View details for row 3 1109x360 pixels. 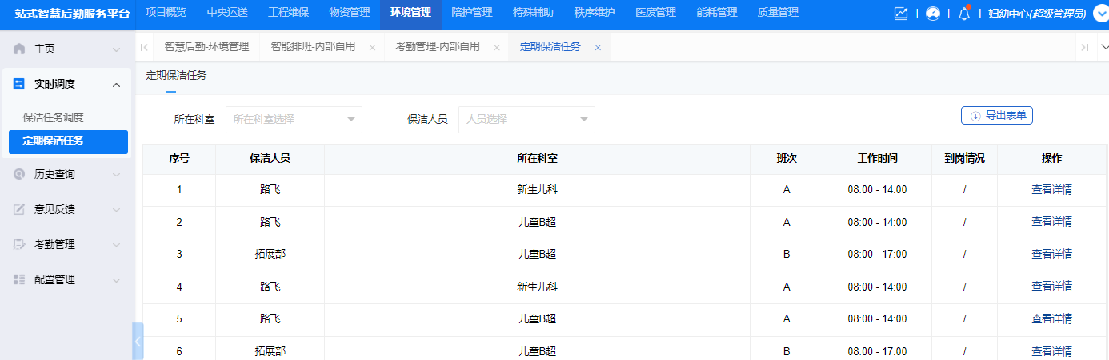point(1051,254)
